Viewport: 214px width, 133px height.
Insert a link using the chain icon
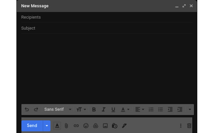point(76,126)
